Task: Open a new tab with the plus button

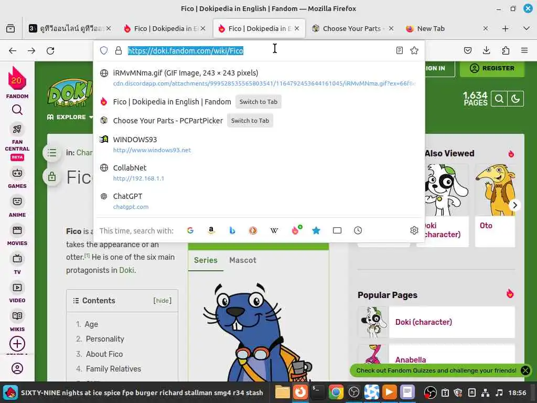Action: click(x=505, y=28)
